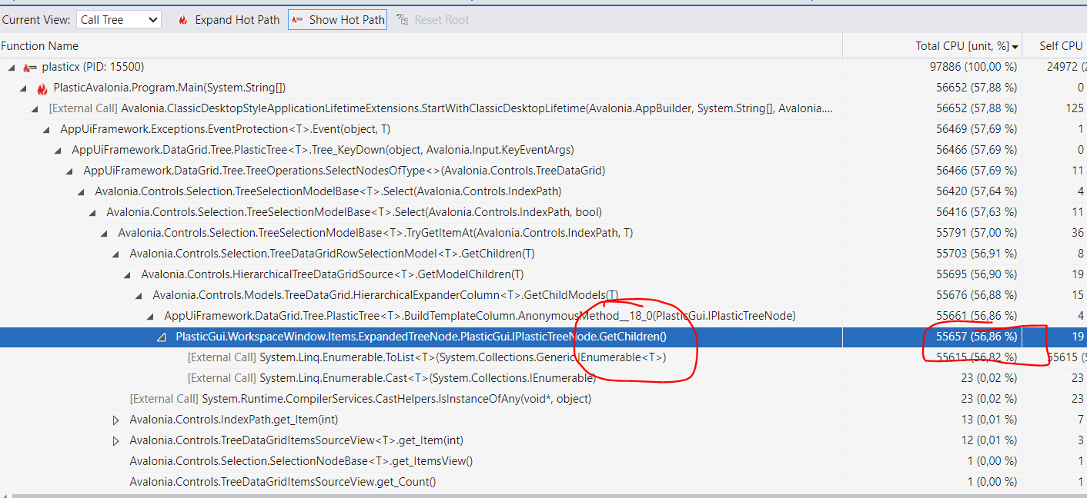Click the hot path flame next to Program.Main
This screenshot has width=1087, height=498.
(x=42, y=88)
